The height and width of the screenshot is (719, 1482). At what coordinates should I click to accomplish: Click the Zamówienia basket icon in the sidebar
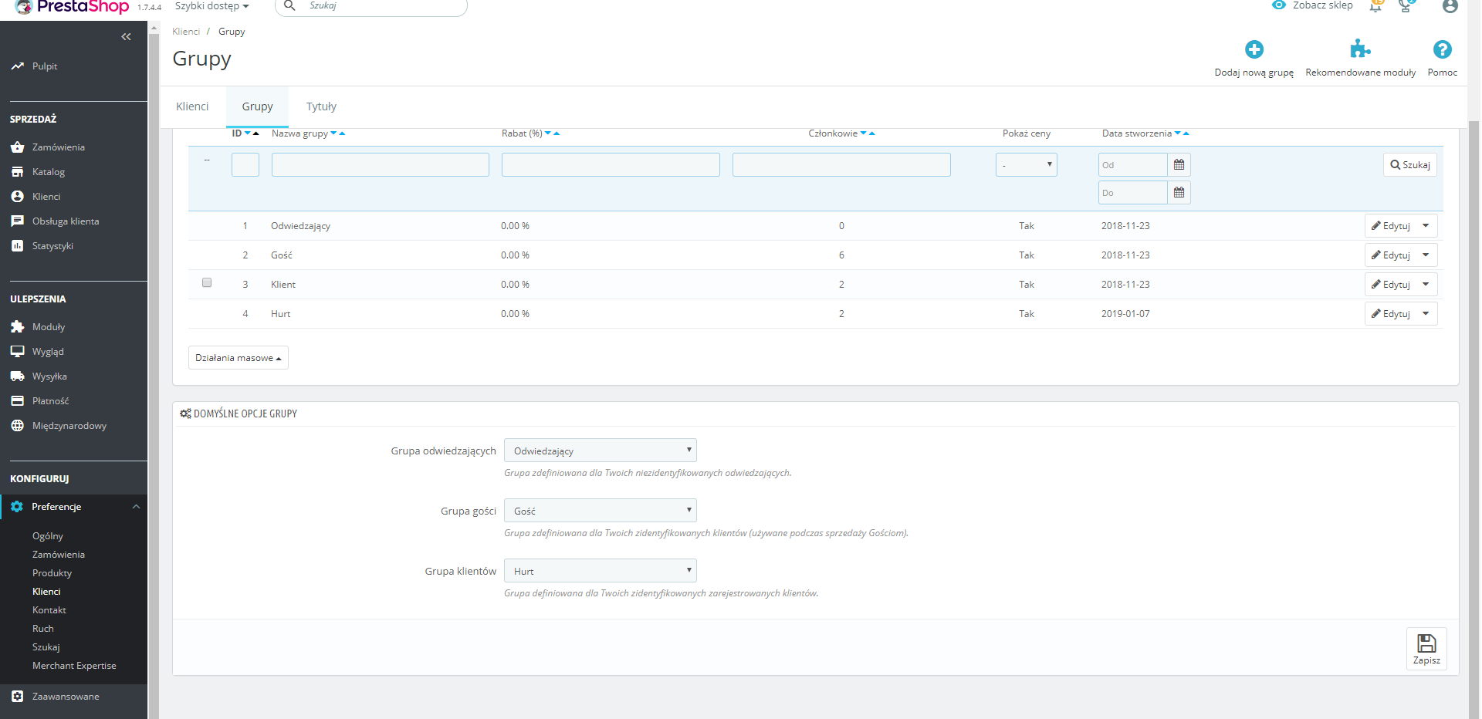pyautogui.click(x=17, y=147)
